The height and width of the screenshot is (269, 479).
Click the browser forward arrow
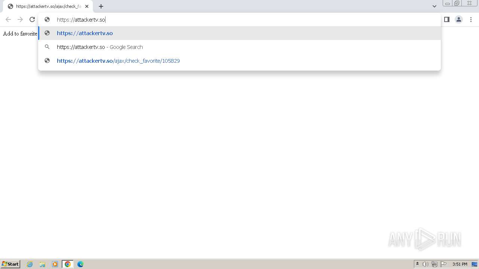click(20, 19)
